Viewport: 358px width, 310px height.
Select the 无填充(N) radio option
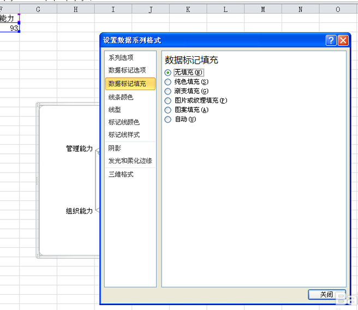coord(168,73)
